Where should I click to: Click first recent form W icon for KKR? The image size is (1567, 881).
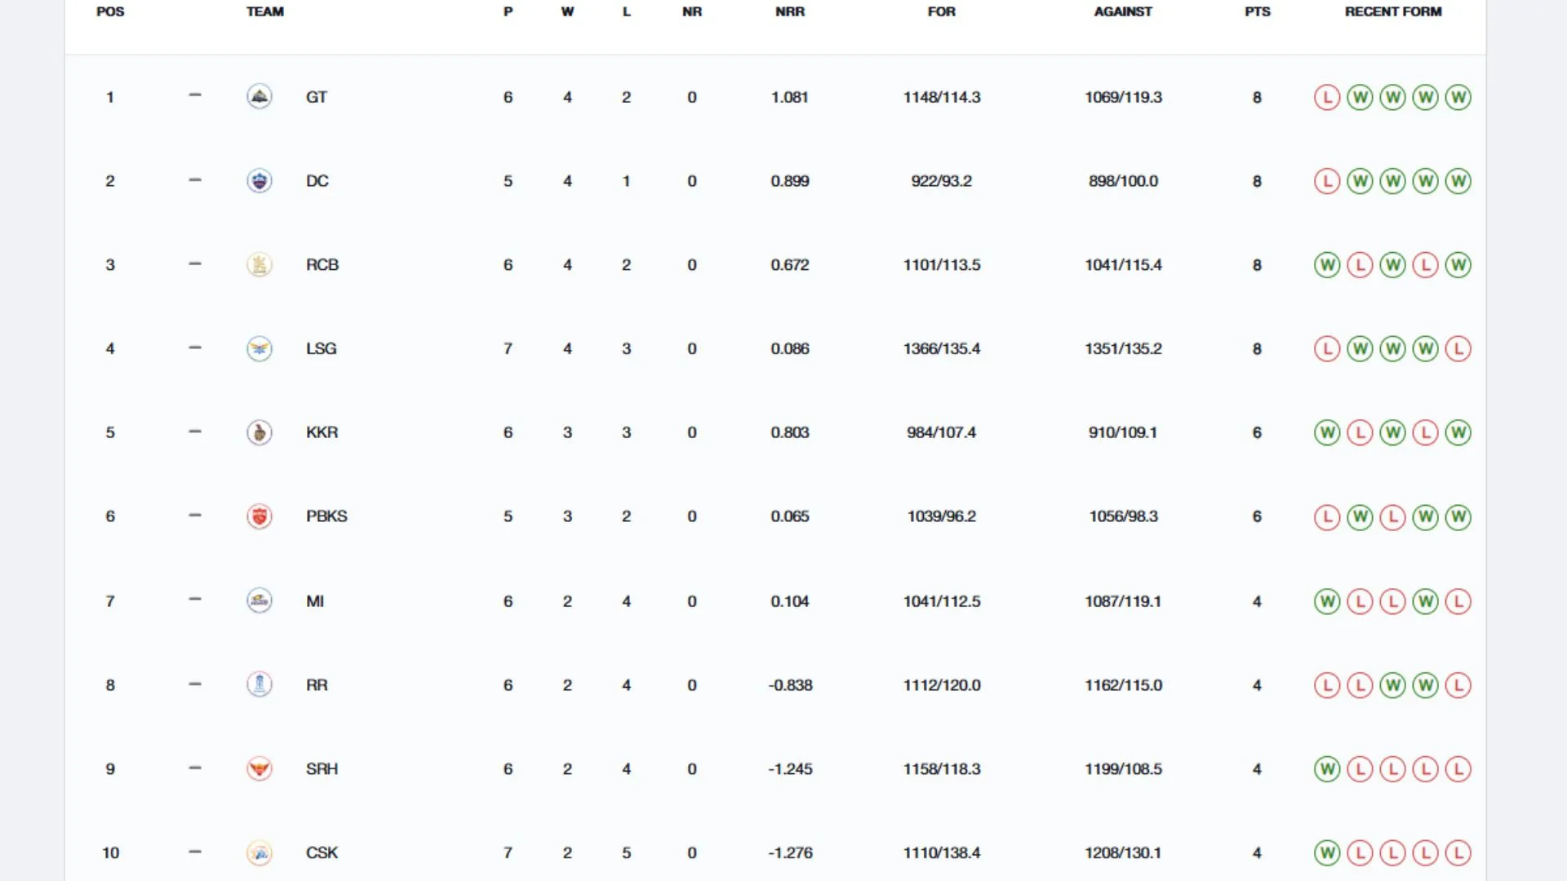click(x=1327, y=432)
